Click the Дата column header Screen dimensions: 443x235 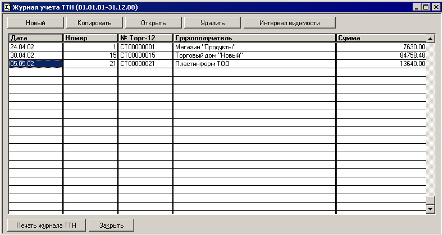(35, 38)
